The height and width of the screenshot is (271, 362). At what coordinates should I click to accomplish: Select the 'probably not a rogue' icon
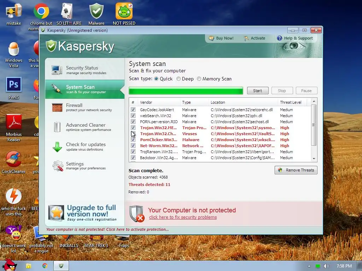click(41, 240)
